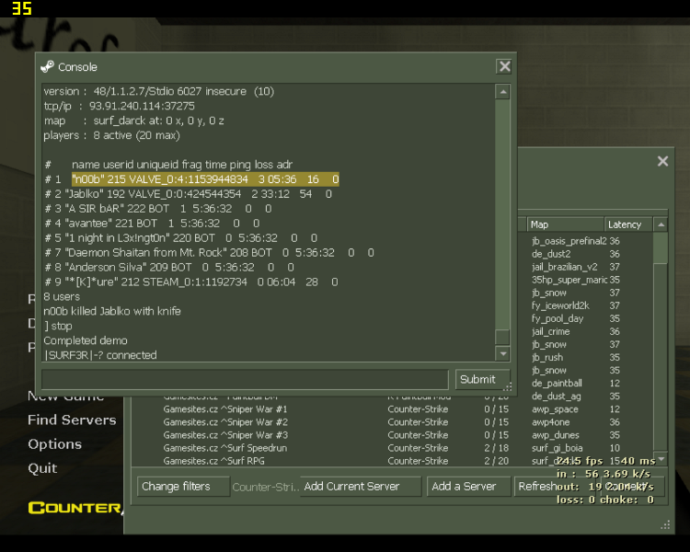Click the players 8 active line
This screenshot has height=552, width=690.
click(x=111, y=135)
